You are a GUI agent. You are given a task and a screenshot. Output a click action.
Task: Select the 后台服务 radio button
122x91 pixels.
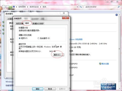click(x=38, y=38)
